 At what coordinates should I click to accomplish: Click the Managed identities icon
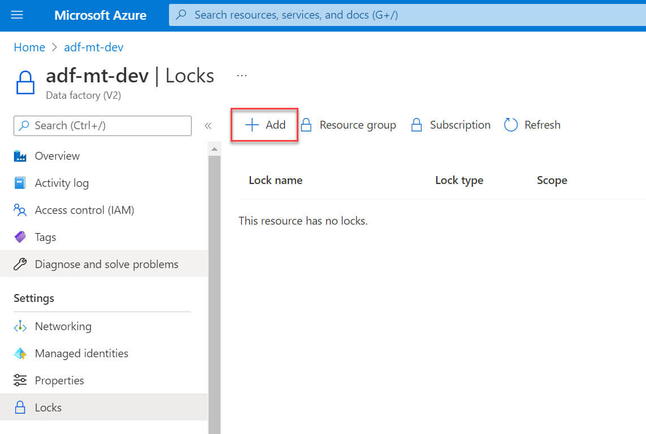pos(20,354)
